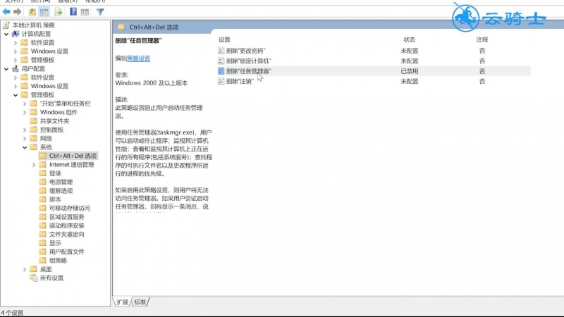This screenshot has height=317, width=564.
Task: Expand 管理模板 under 计算机配置
Action: (16, 60)
